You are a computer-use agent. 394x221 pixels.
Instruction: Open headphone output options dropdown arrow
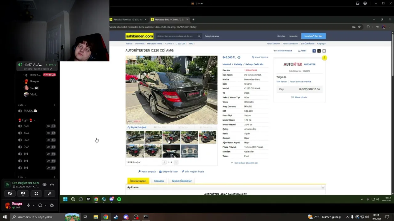click(x=45, y=205)
